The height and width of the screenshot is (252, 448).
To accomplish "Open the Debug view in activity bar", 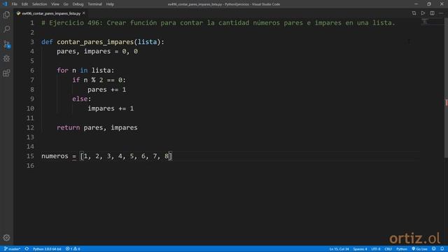I will click(6, 59).
